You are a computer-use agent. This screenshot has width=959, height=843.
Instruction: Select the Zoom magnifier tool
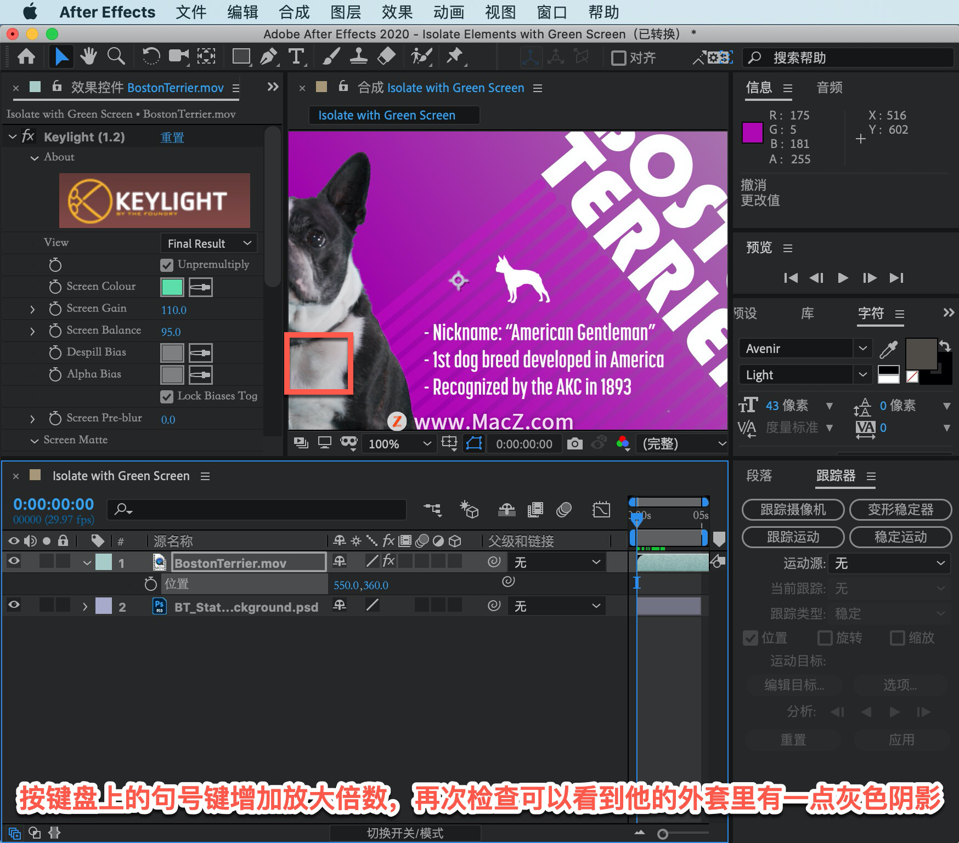pos(116,56)
